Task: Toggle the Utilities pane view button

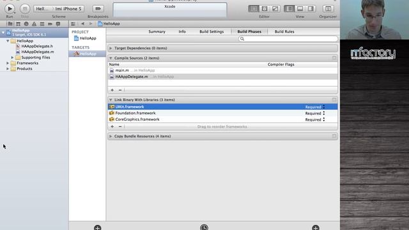Action: coord(311,8)
